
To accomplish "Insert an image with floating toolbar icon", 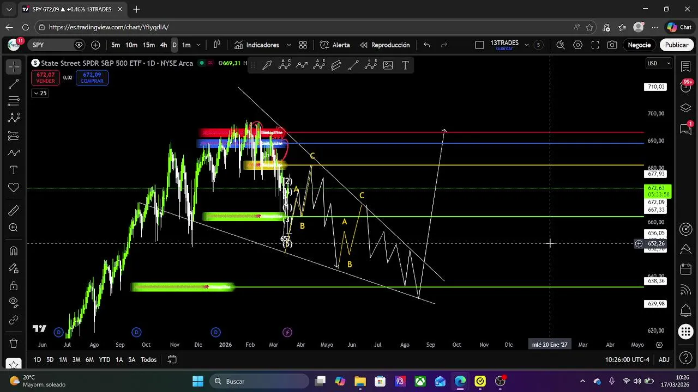I will pyautogui.click(x=388, y=65).
